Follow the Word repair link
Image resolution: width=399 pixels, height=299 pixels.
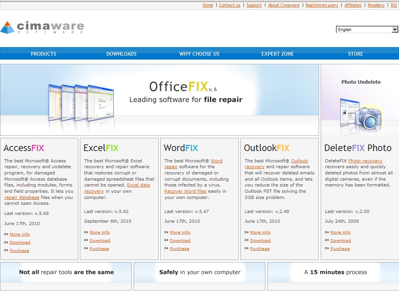(x=217, y=161)
